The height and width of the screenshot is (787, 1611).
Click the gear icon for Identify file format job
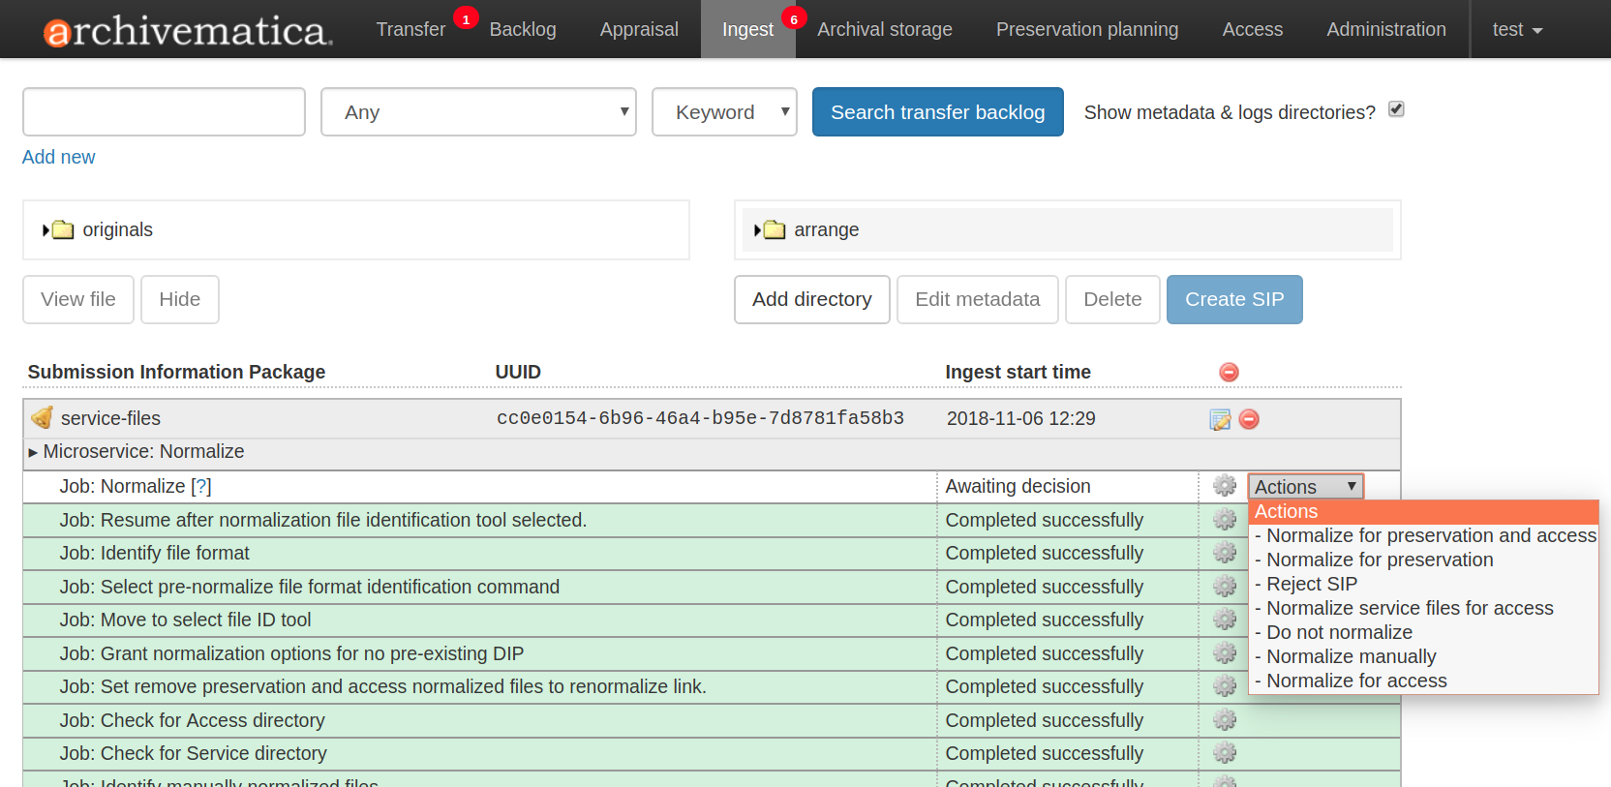click(x=1225, y=553)
